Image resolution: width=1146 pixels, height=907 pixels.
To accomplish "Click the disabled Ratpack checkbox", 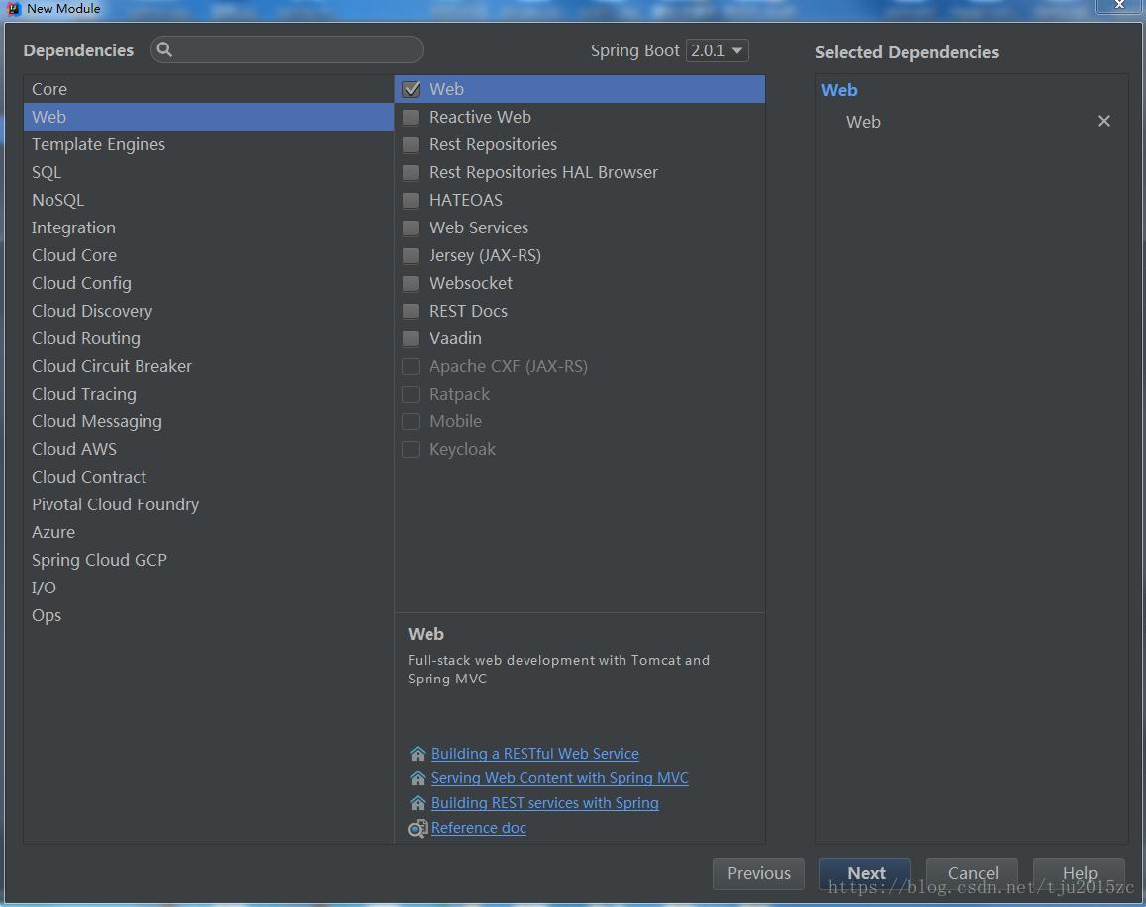I will (411, 395).
